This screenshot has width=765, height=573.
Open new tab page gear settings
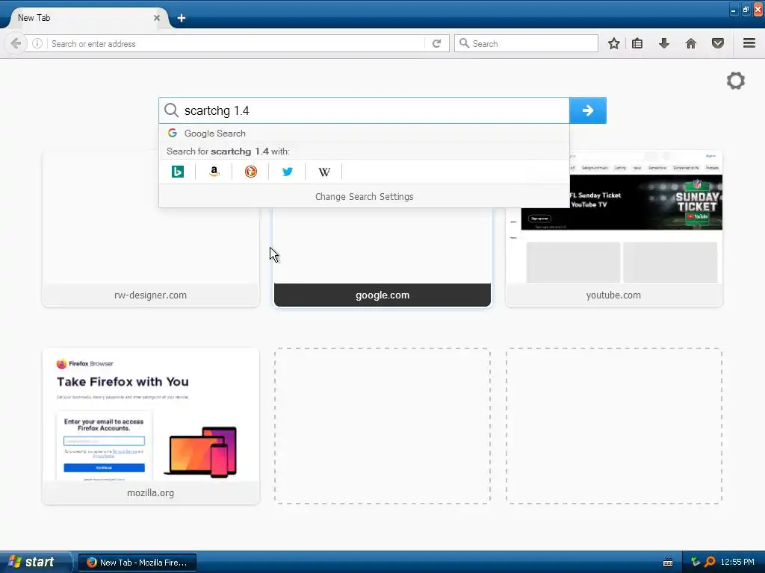coord(736,81)
